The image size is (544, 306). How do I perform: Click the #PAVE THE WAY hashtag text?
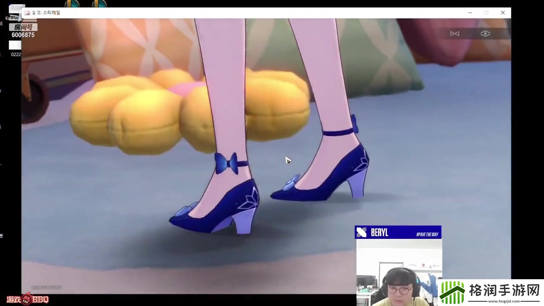pyautogui.click(x=427, y=234)
